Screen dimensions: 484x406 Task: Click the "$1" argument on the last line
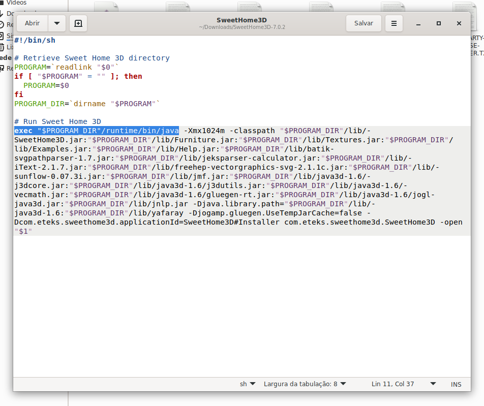tap(23, 231)
